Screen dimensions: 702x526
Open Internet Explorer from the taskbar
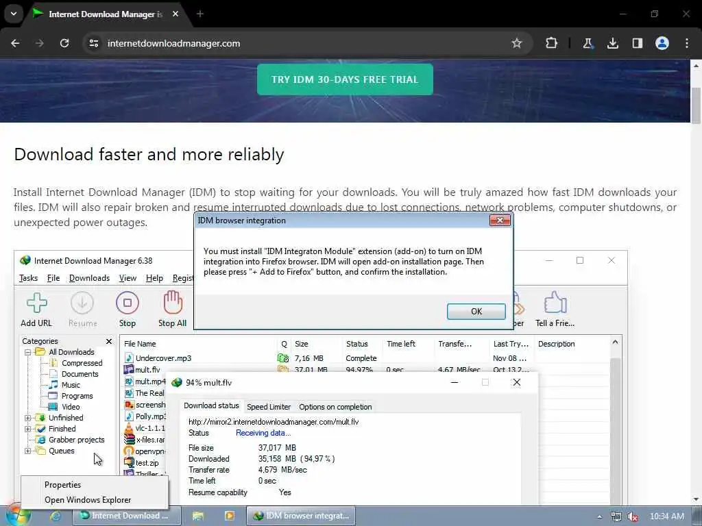tap(56, 516)
